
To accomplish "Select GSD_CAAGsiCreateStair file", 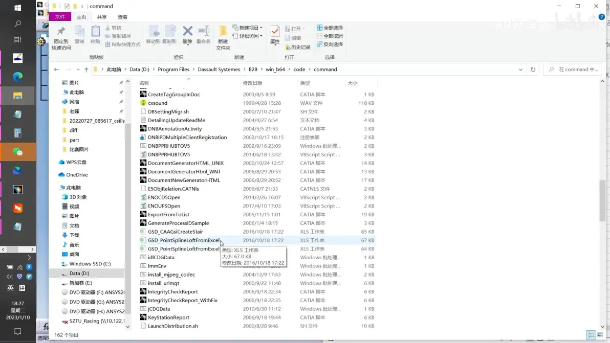I will [x=175, y=232].
